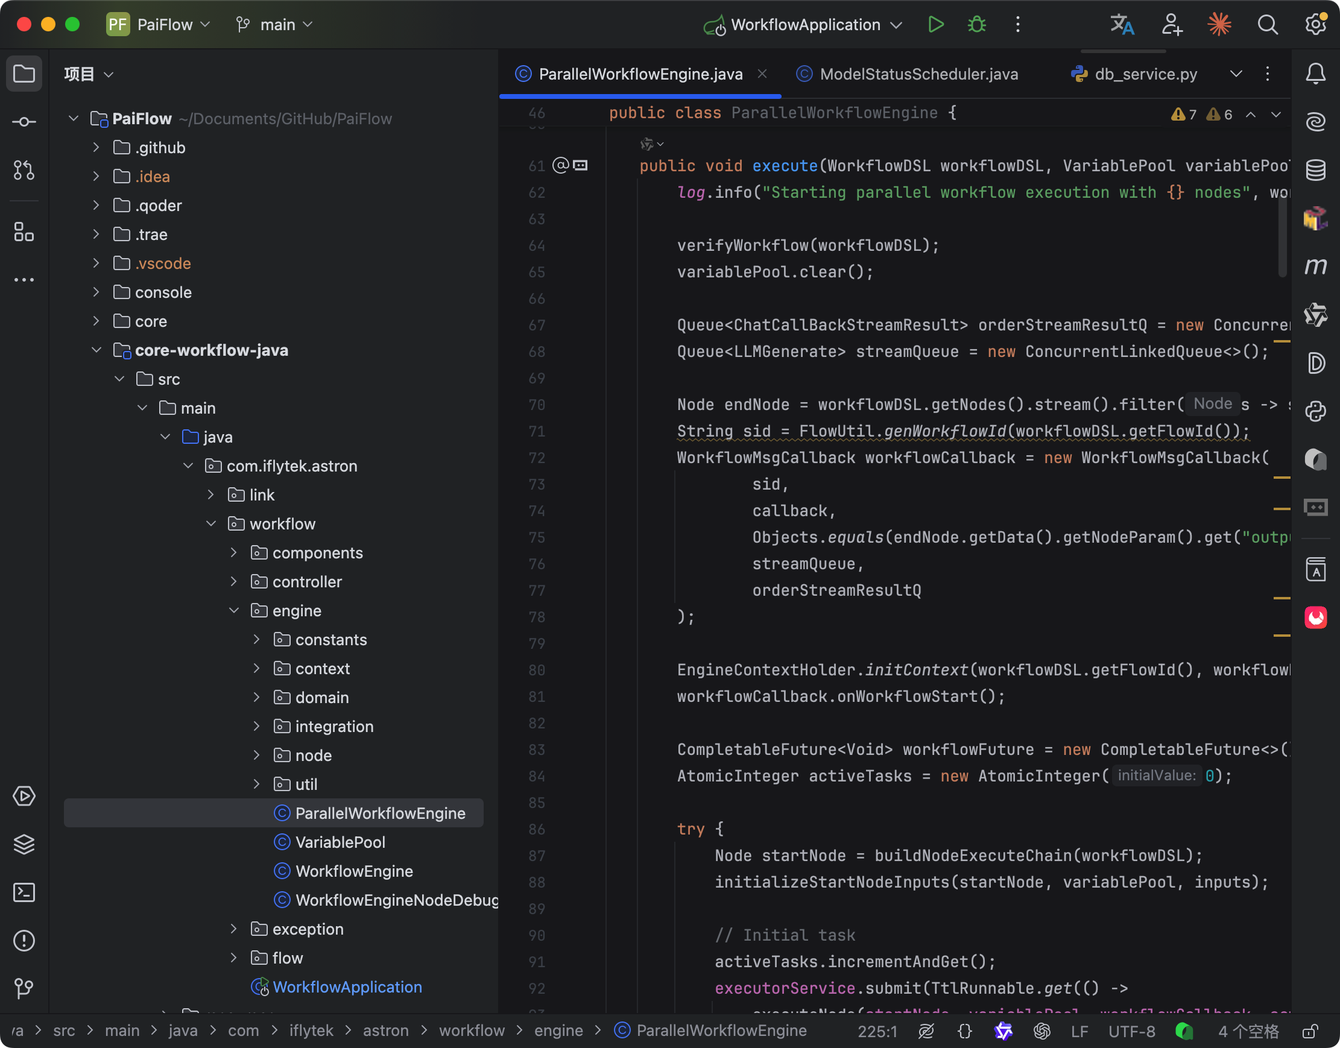The width and height of the screenshot is (1340, 1048).
Task: Collapse the core-workflow-java folder
Action: pos(96,350)
